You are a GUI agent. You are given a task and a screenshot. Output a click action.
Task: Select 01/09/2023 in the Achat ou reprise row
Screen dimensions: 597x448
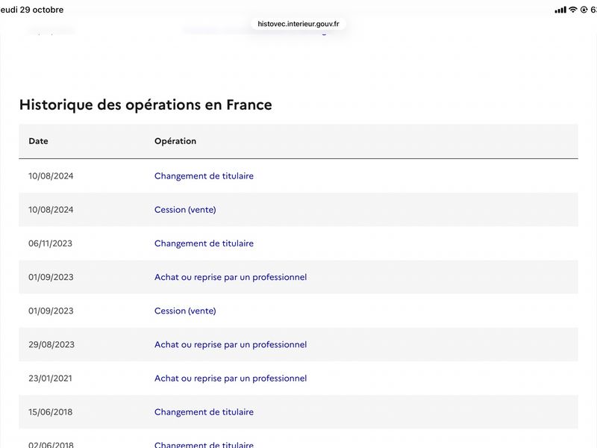(x=51, y=277)
